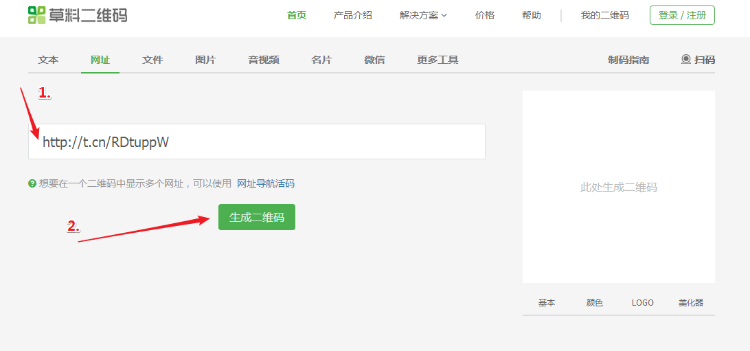Open the 价格 page
Screen dimensions: 750x351
tap(484, 15)
